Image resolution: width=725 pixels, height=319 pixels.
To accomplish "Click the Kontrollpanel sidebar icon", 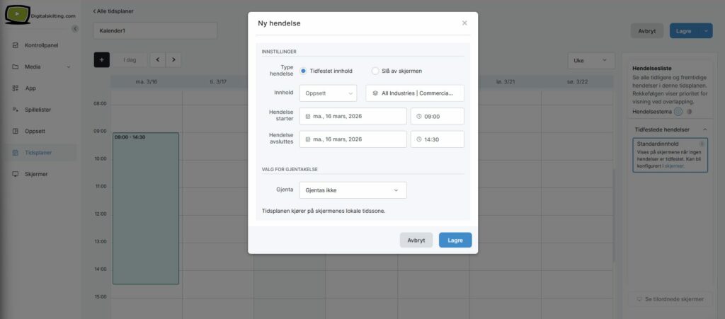I will (16, 45).
